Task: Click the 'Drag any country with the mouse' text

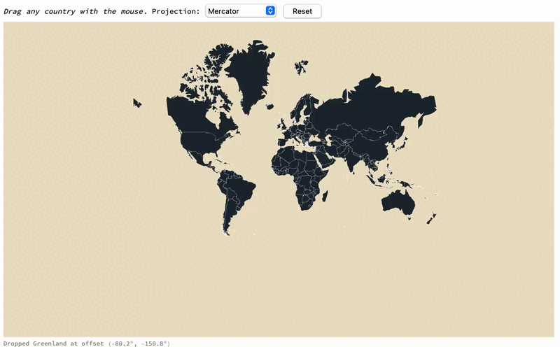Action: (75, 11)
